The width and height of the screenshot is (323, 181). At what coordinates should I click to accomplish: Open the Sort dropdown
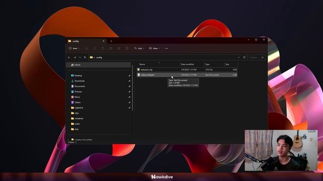coord(139,48)
